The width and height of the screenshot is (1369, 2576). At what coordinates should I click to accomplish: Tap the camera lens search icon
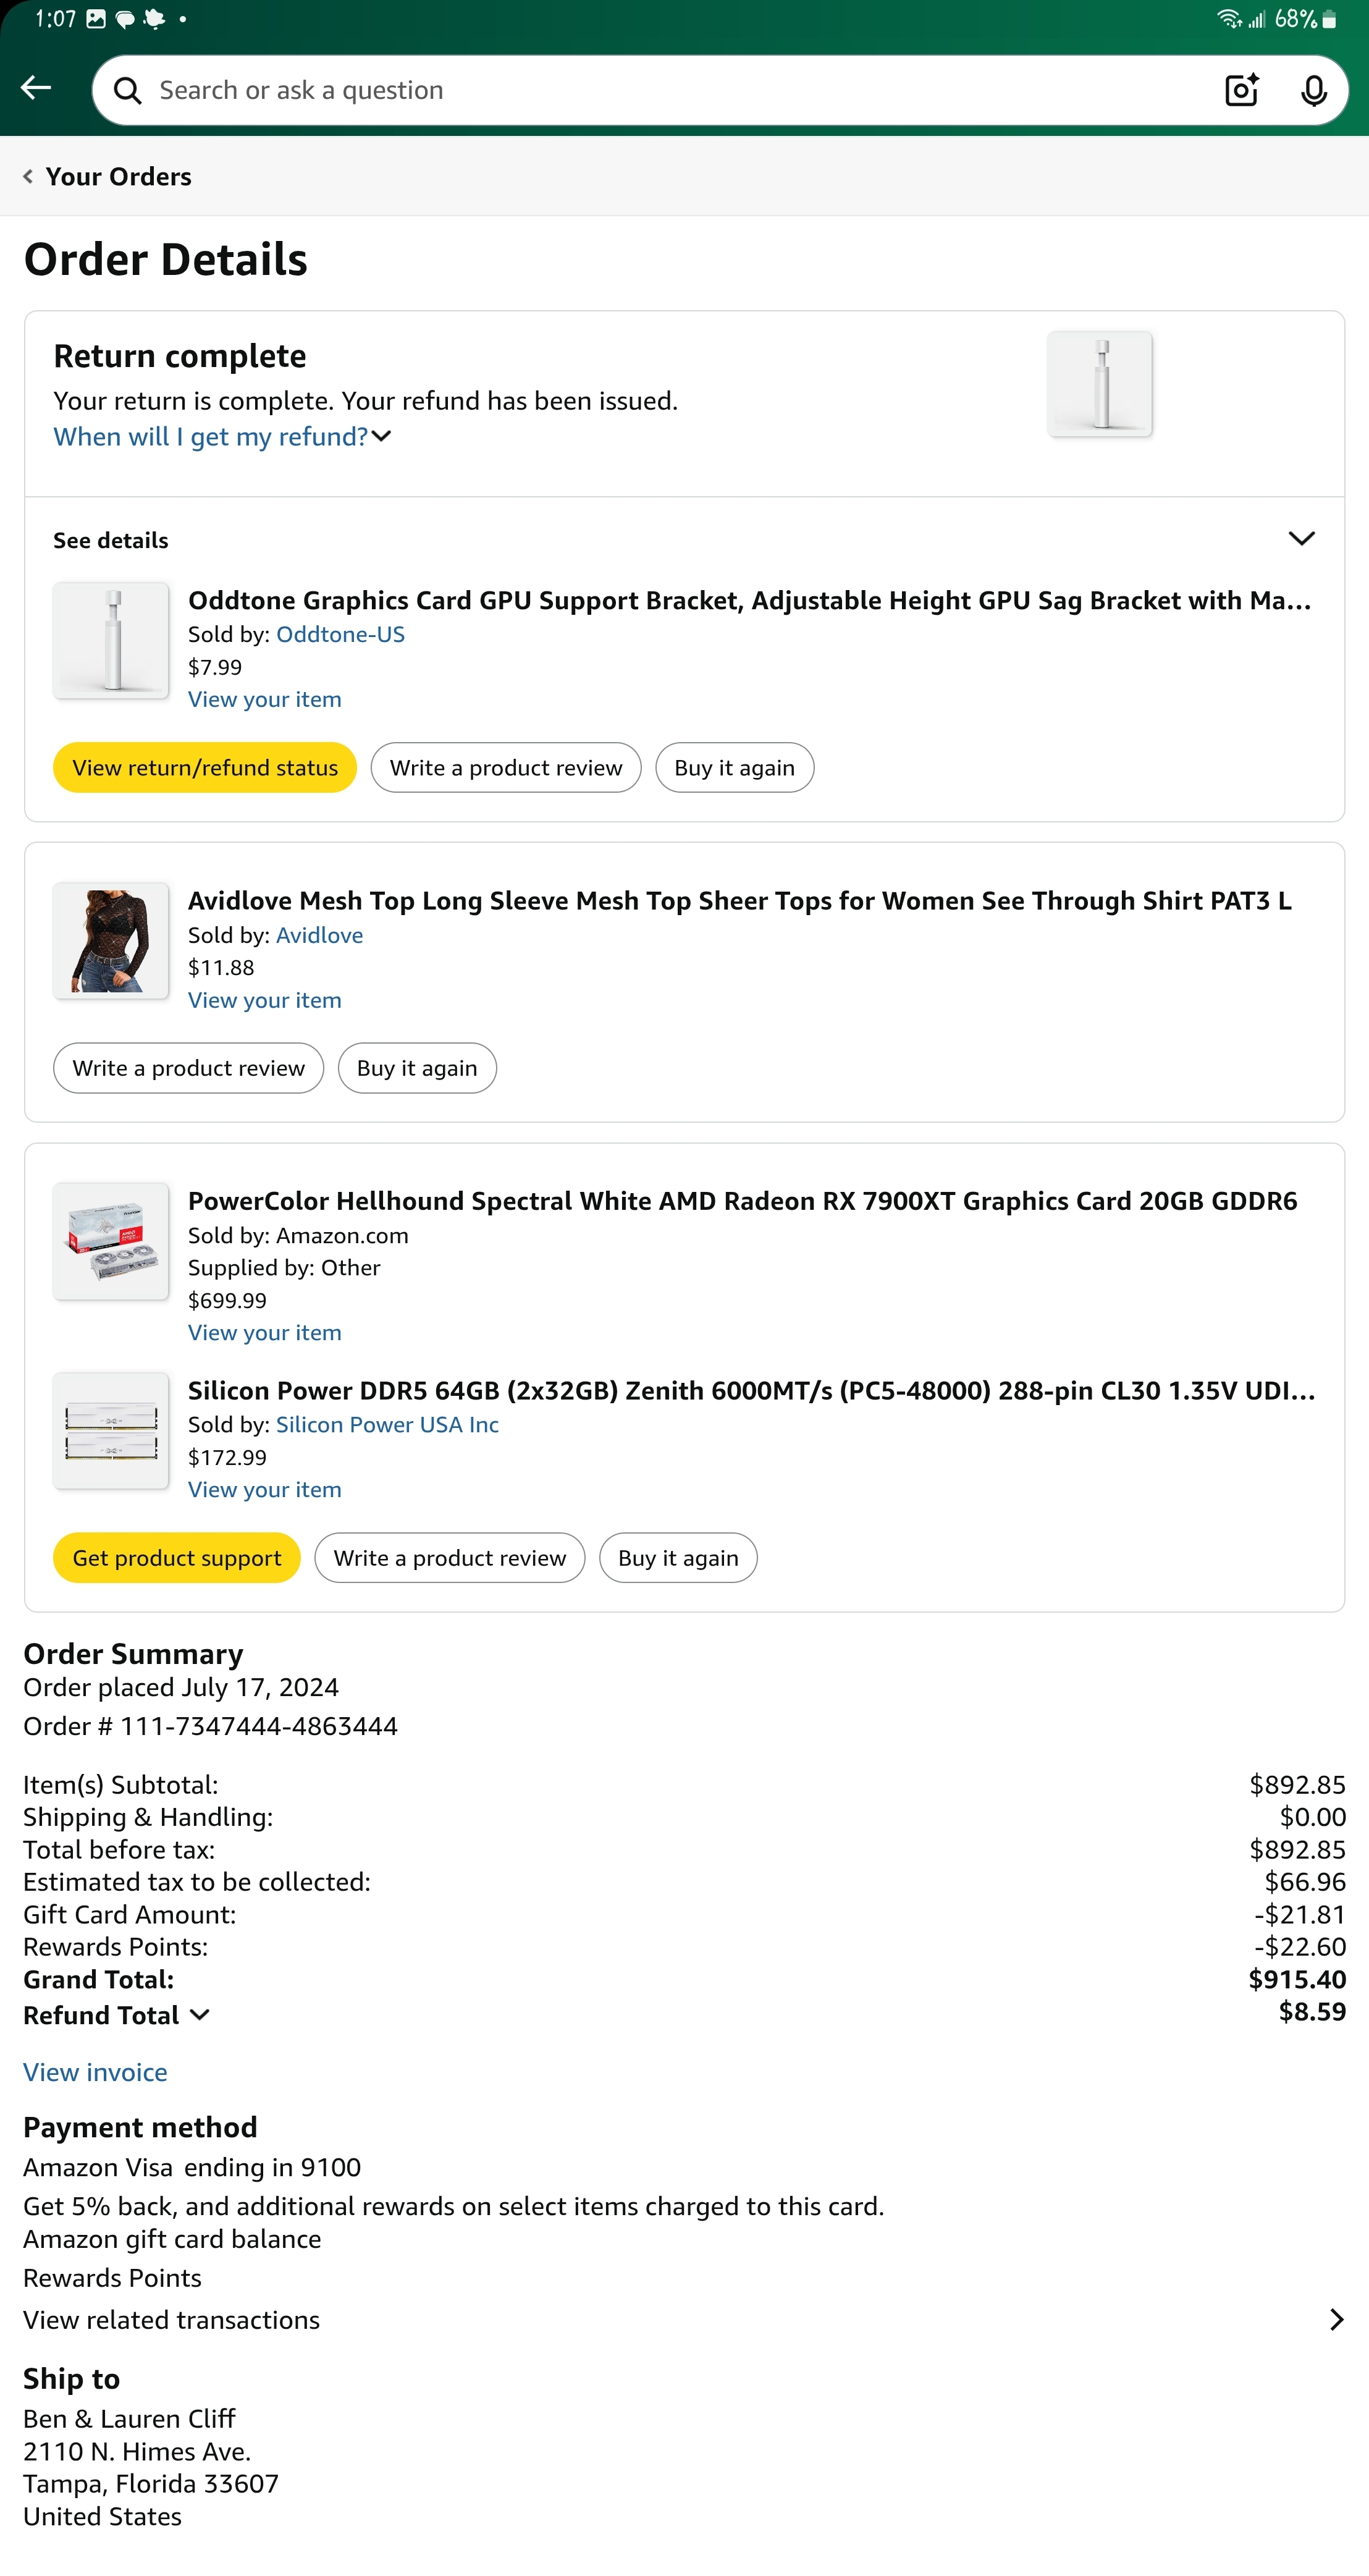1241,90
